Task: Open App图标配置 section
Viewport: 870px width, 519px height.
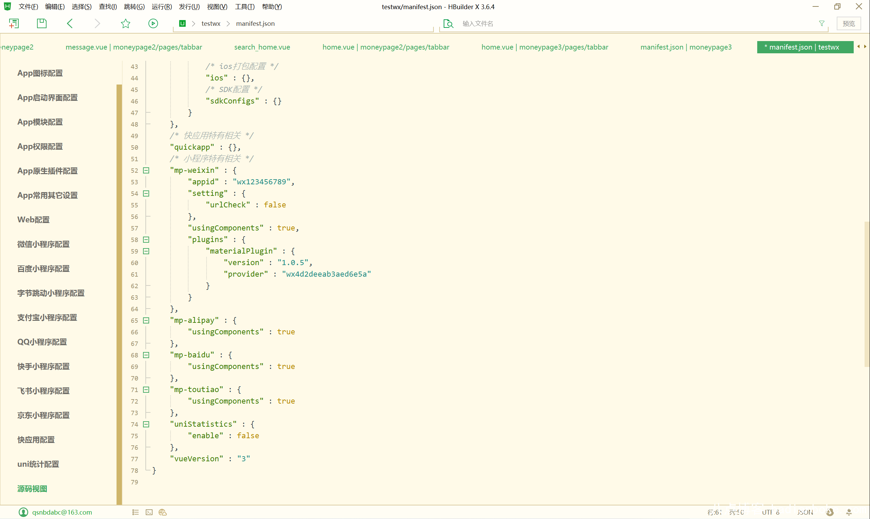Action: click(x=40, y=73)
